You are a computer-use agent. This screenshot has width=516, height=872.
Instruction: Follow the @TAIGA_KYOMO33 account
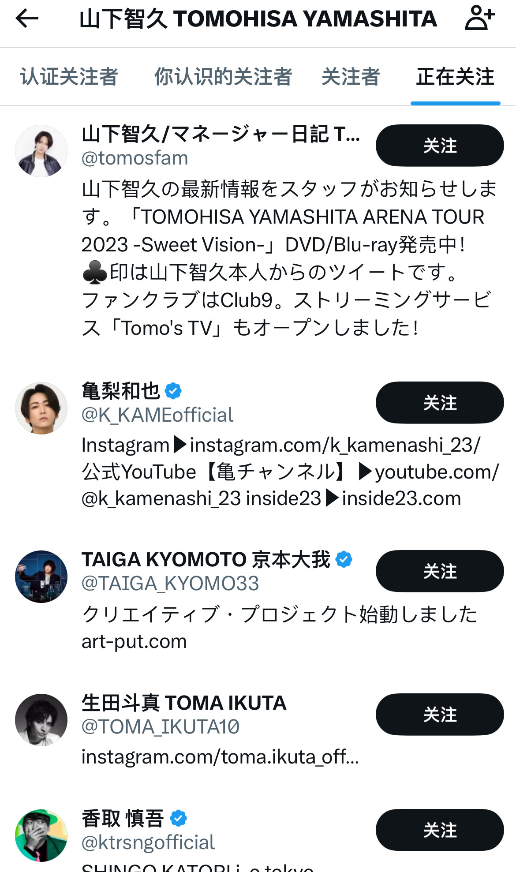(439, 571)
